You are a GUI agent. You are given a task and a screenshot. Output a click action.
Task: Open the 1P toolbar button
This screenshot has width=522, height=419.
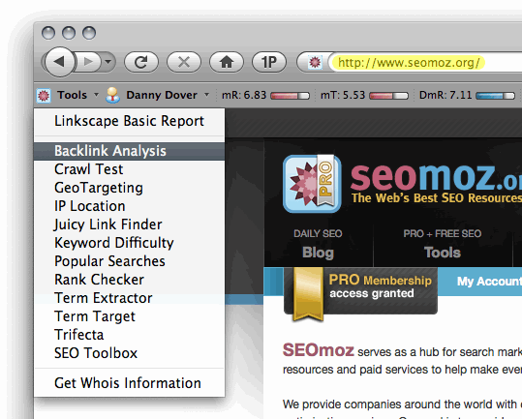(x=269, y=62)
